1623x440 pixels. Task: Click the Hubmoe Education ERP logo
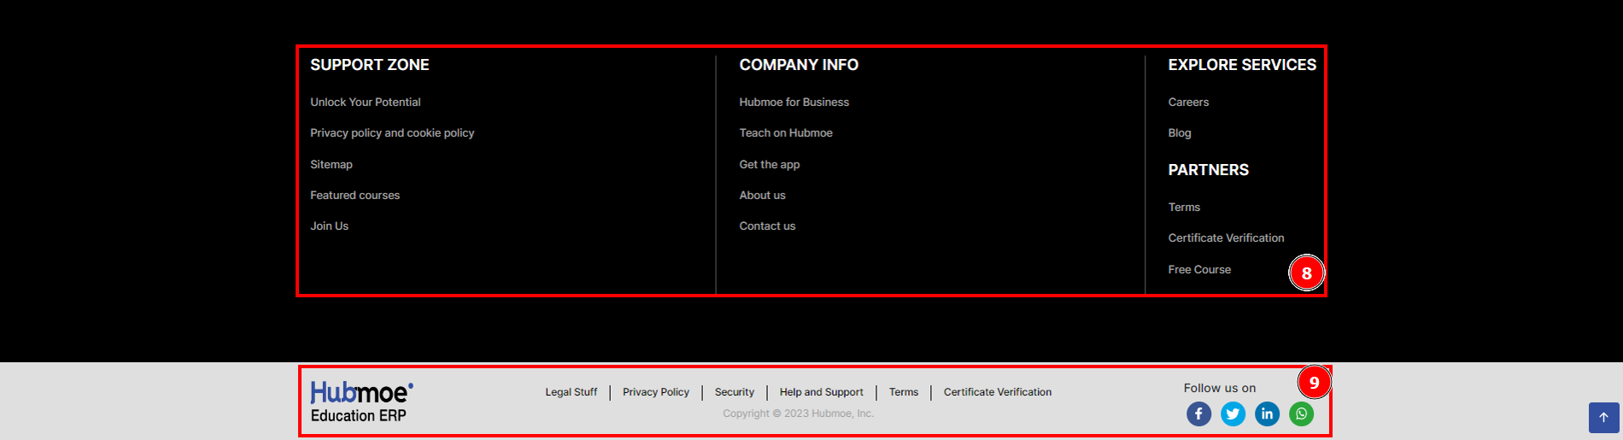tap(361, 402)
